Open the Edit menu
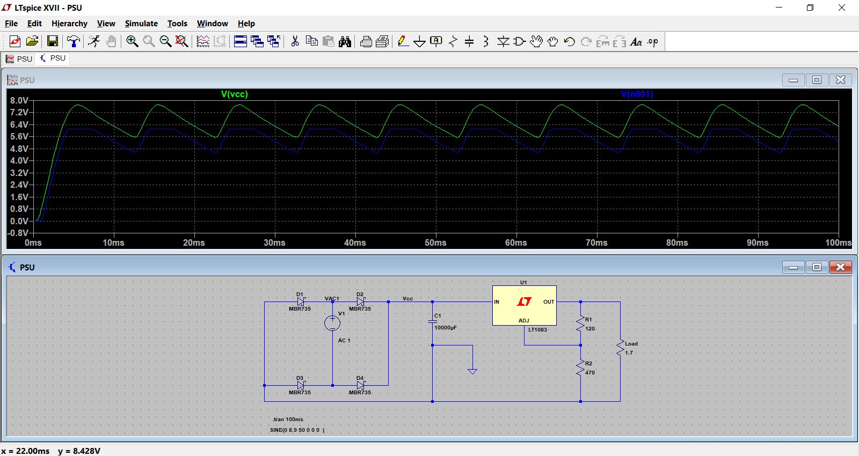The width and height of the screenshot is (859, 456). (34, 24)
